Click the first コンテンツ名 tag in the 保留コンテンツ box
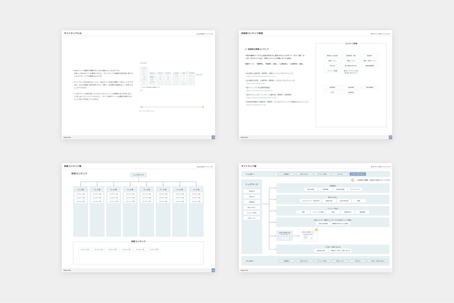 coord(85,249)
